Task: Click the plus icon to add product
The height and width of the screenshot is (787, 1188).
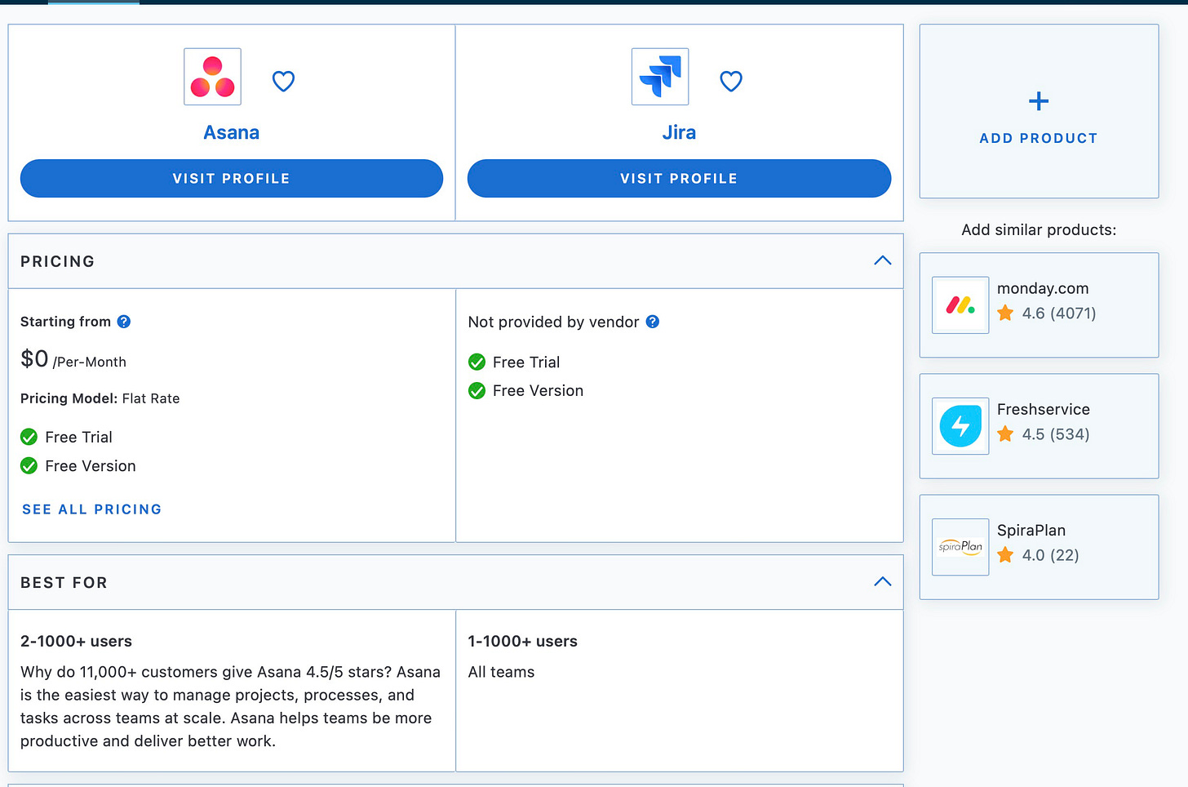Action: [1039, 101]
